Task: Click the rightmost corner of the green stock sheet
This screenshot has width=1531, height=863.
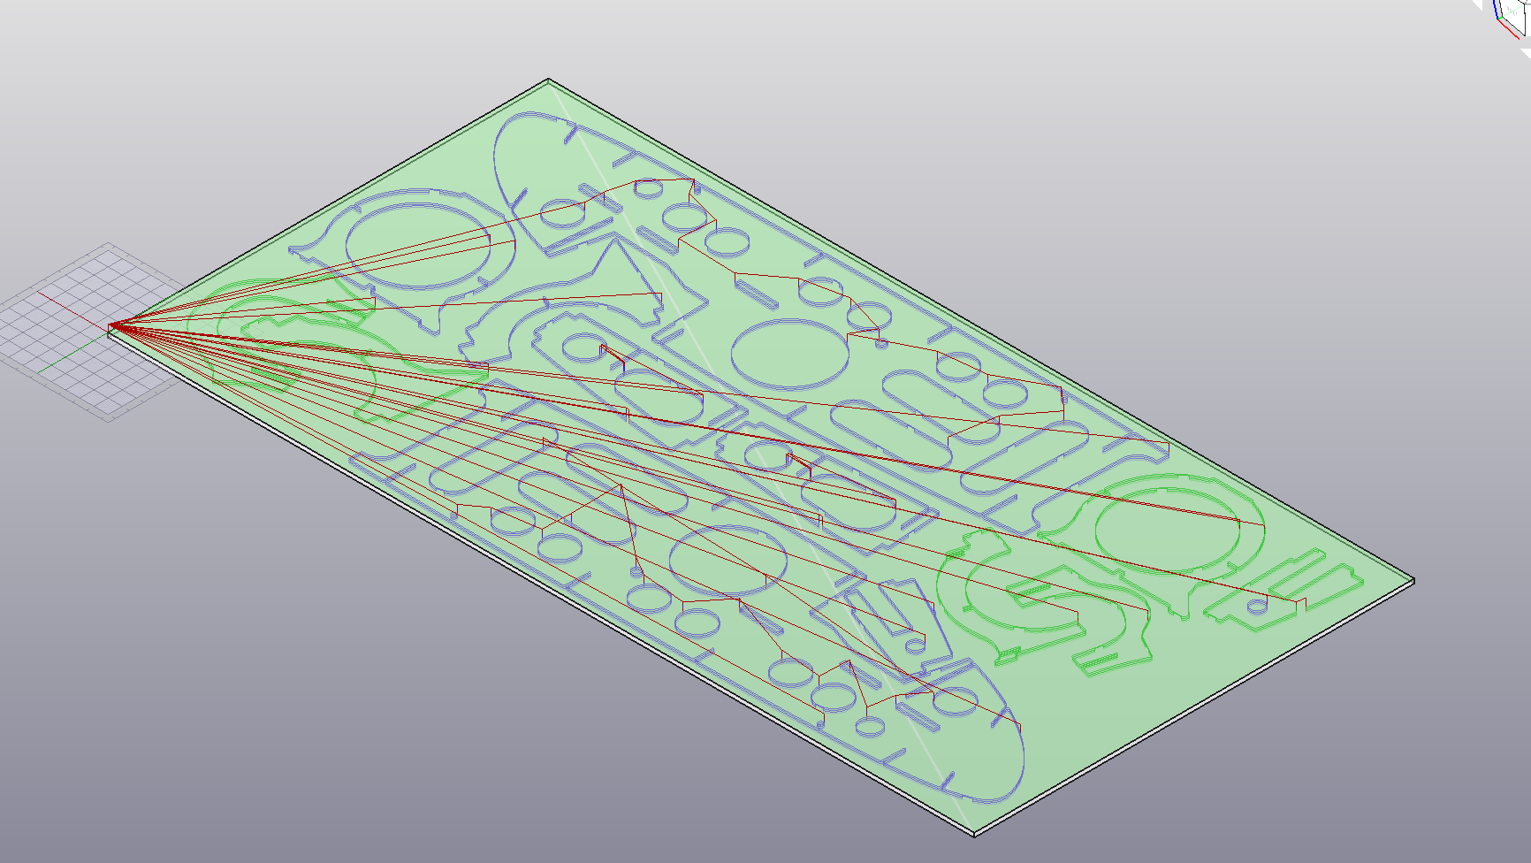Action: (x=1413, y=580)
